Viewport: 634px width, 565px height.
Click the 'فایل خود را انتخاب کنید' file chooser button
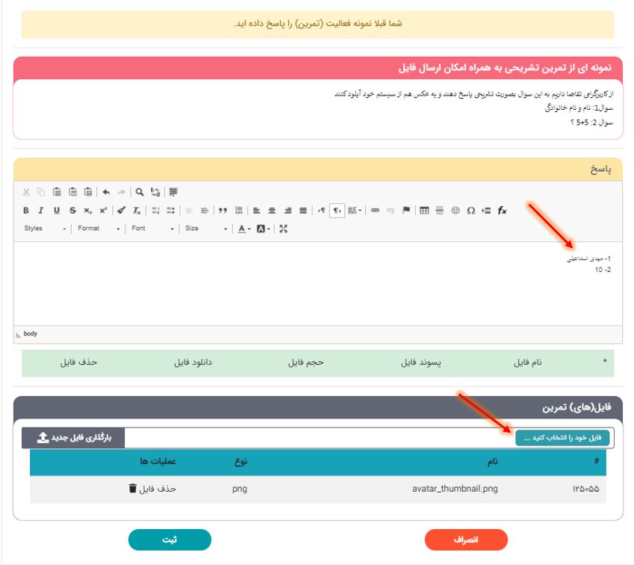pos(562,438)
